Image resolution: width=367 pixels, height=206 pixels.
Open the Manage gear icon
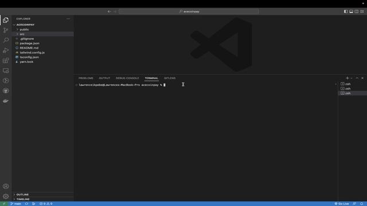tap(6, 196)
